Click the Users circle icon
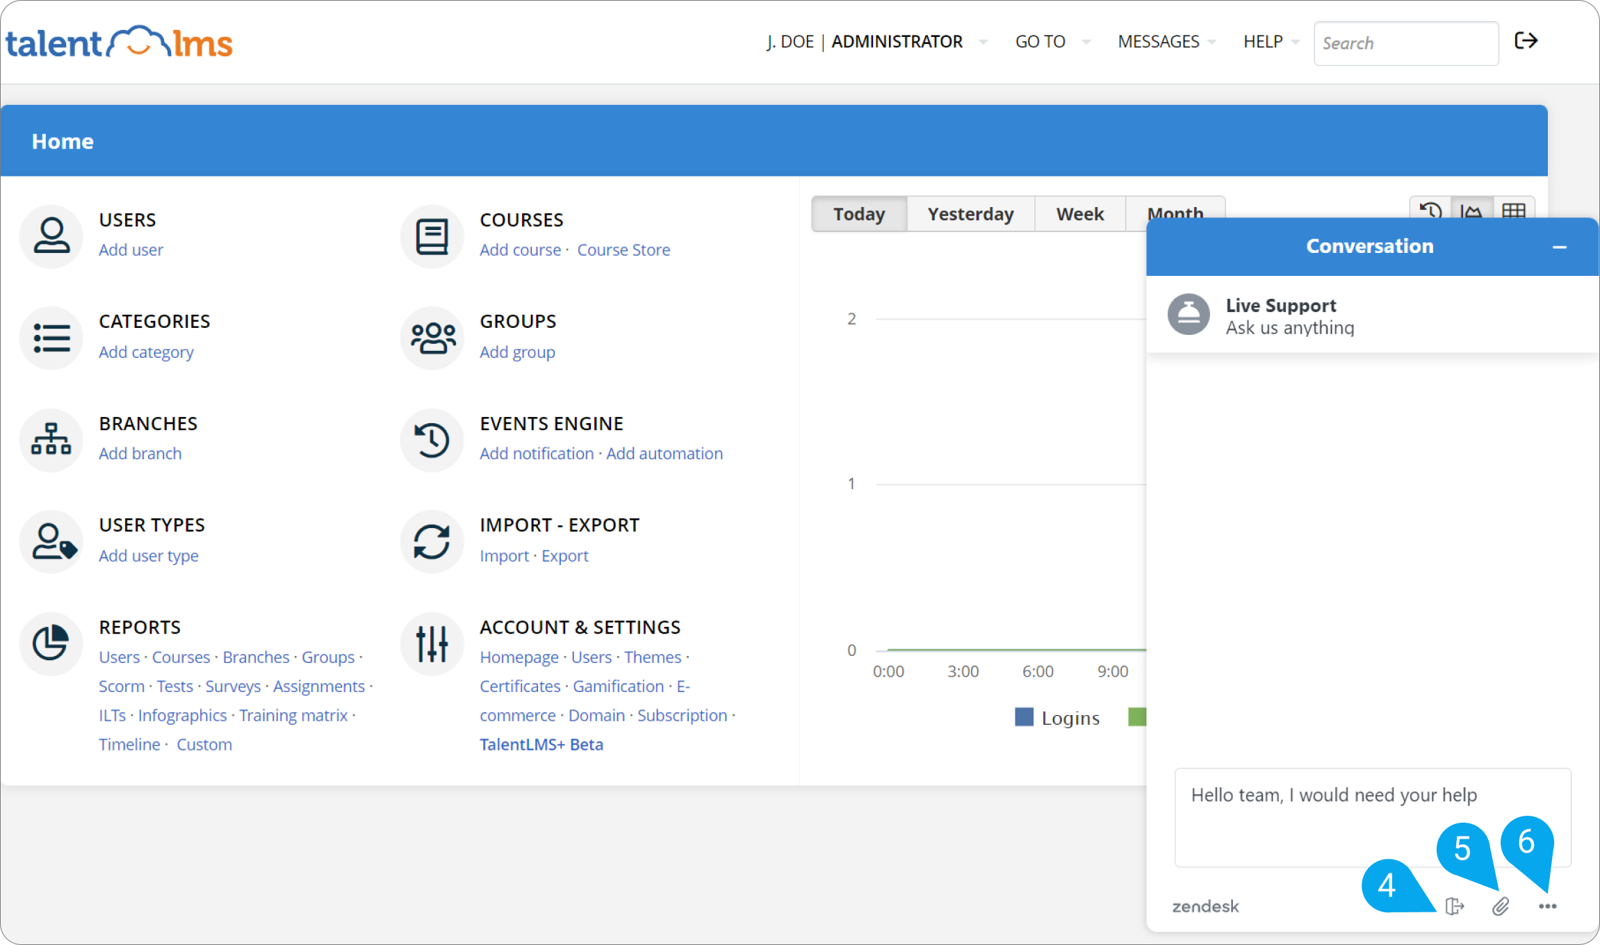 (x=51, y=236)
